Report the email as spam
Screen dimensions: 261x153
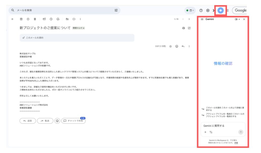[28, 19]
